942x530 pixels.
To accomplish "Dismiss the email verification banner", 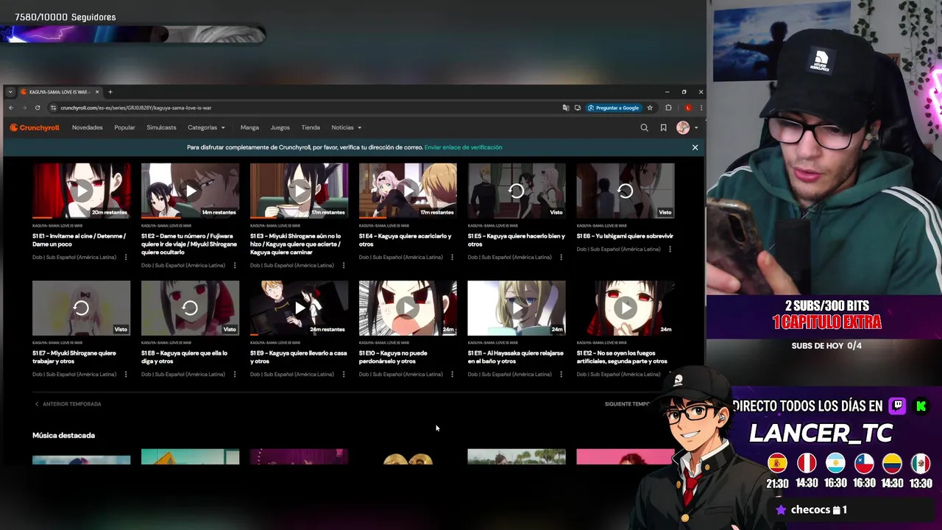I will tap(695, 147).
